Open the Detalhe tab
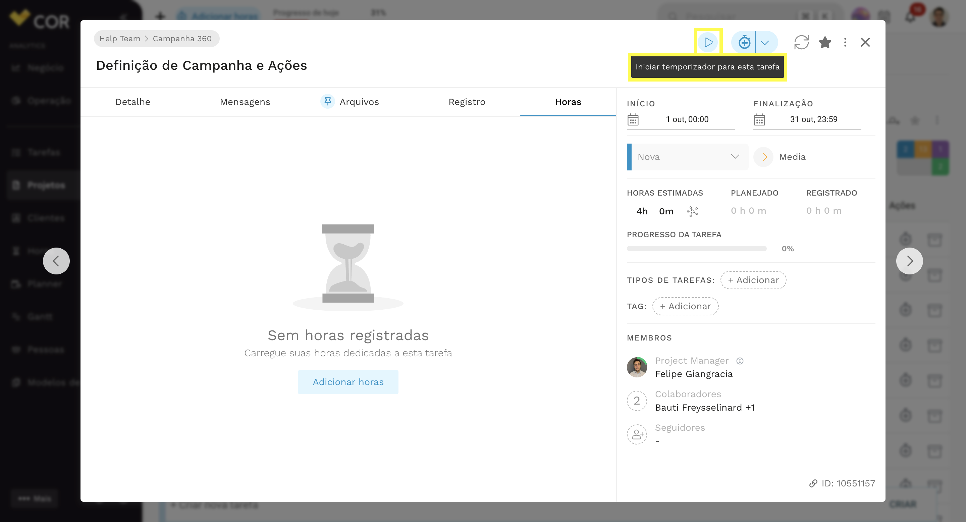The width and height of the screenshot is (966, 522). 133,102
